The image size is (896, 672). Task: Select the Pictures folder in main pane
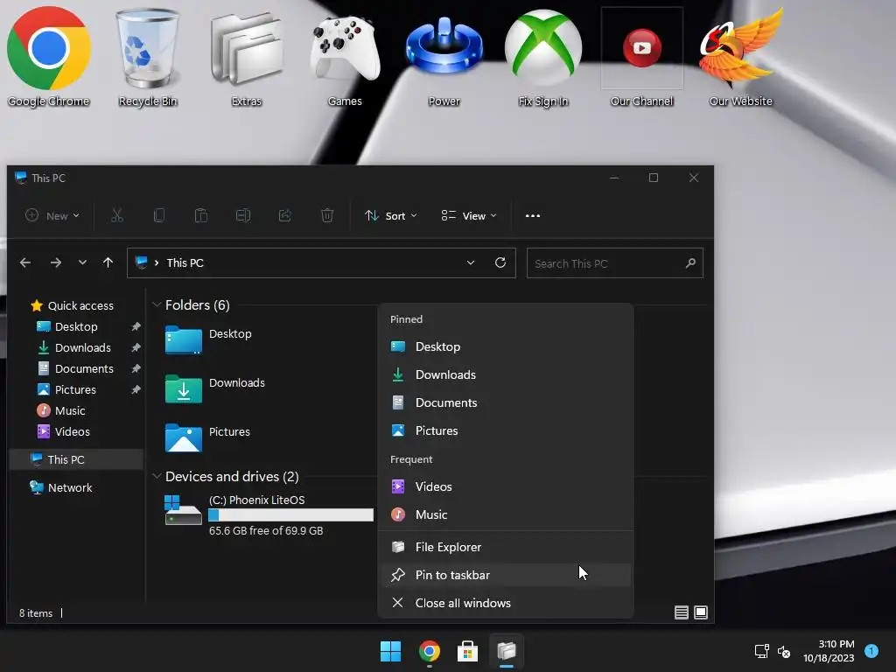[208, 437]
